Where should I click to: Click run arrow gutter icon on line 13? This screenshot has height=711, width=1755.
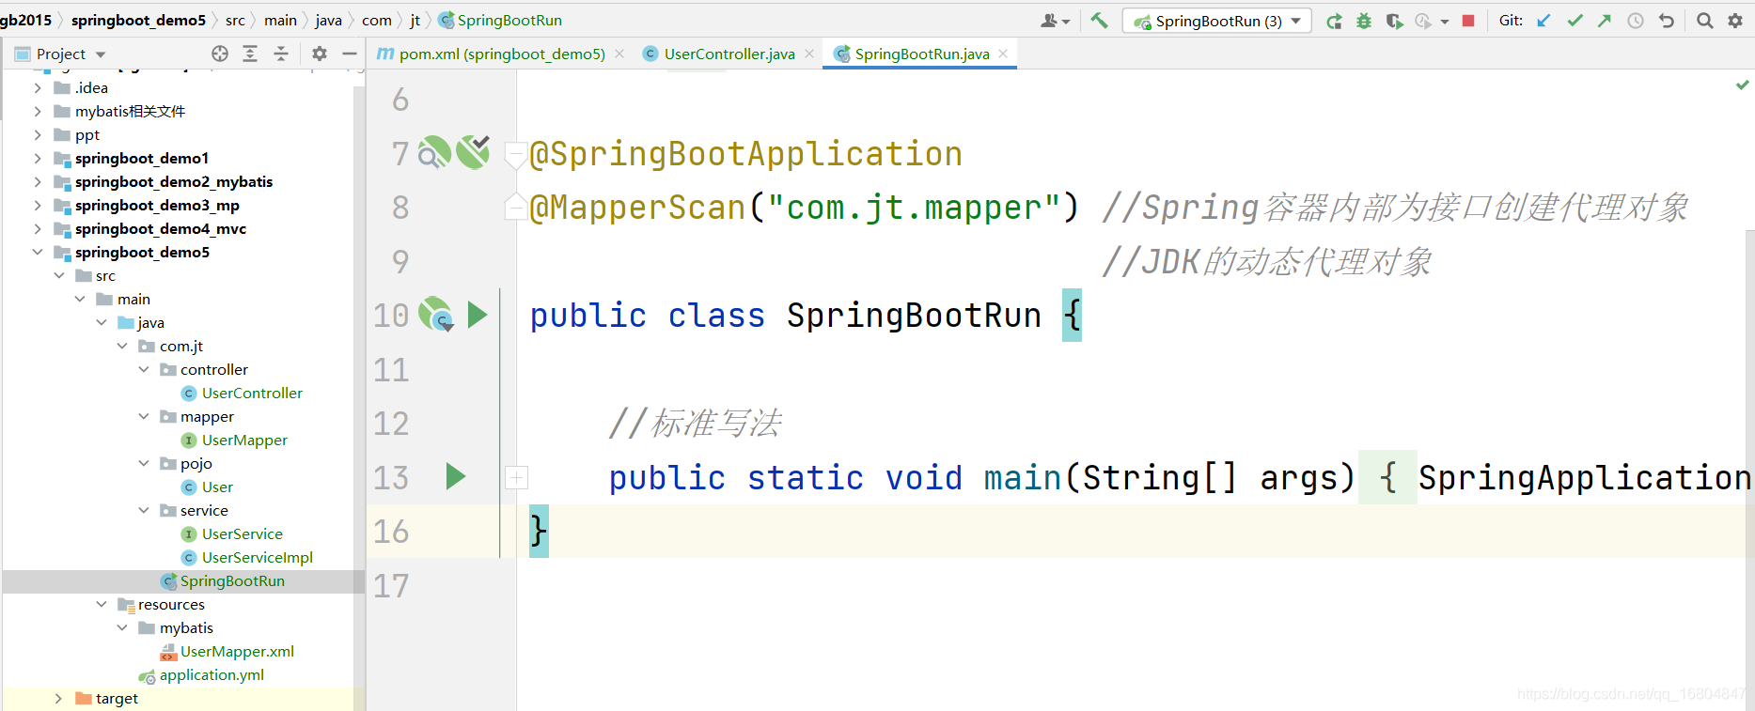456,477
